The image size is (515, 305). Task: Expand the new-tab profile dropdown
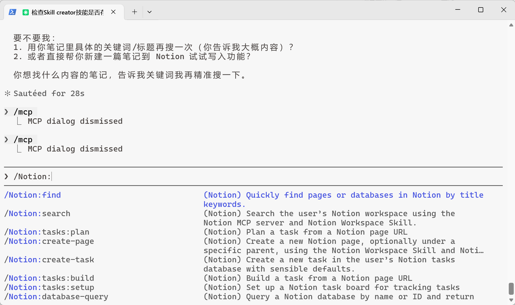pos(149,12)
